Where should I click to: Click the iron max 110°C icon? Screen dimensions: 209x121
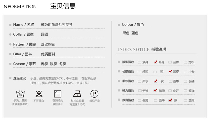coord(77,94)
